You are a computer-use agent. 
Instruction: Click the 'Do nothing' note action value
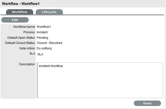click(x=44, y=48)
